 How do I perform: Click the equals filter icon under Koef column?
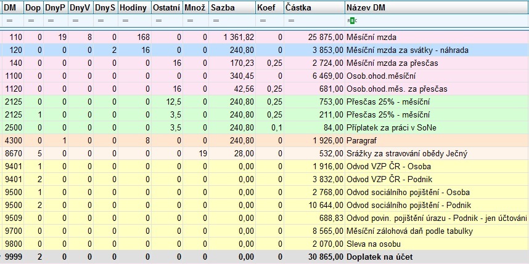click(261, 22)
